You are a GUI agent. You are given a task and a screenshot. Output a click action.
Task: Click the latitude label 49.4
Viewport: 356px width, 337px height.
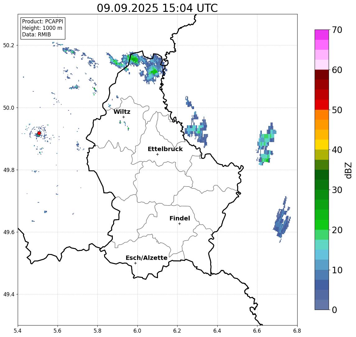point(9,294)
